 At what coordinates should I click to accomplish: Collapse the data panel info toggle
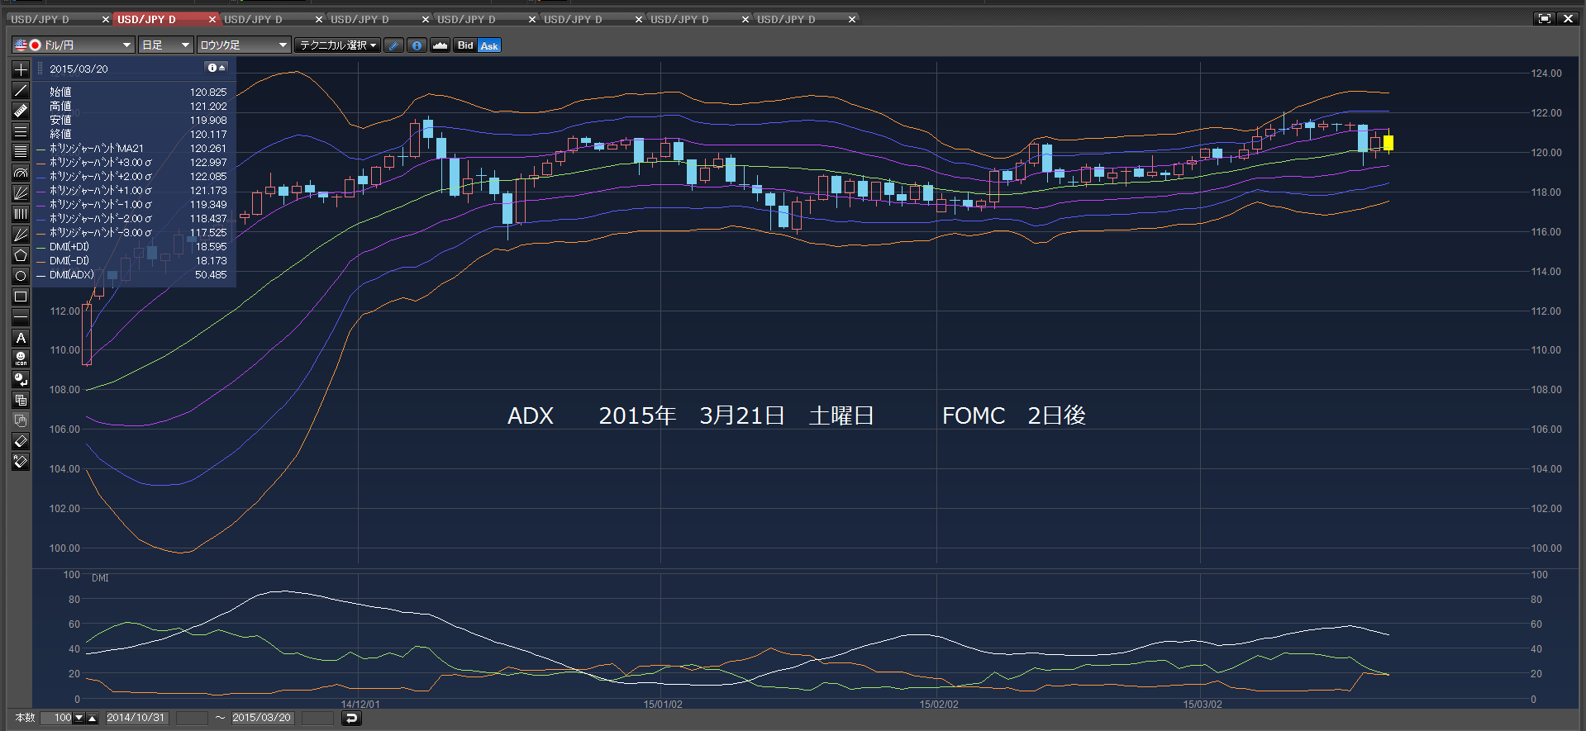(217, 68)
